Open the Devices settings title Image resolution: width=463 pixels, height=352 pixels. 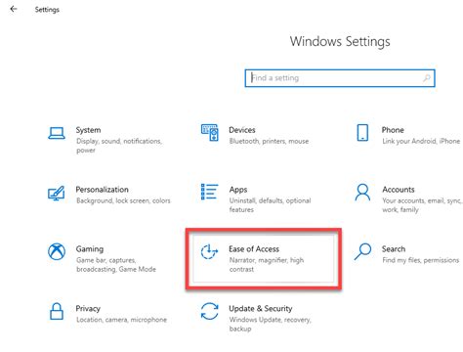[242, 130]
